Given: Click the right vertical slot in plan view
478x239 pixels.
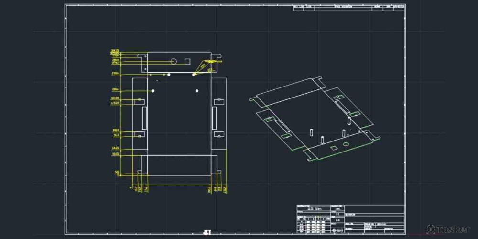Looking at the screenshot, I should point(215,118).
